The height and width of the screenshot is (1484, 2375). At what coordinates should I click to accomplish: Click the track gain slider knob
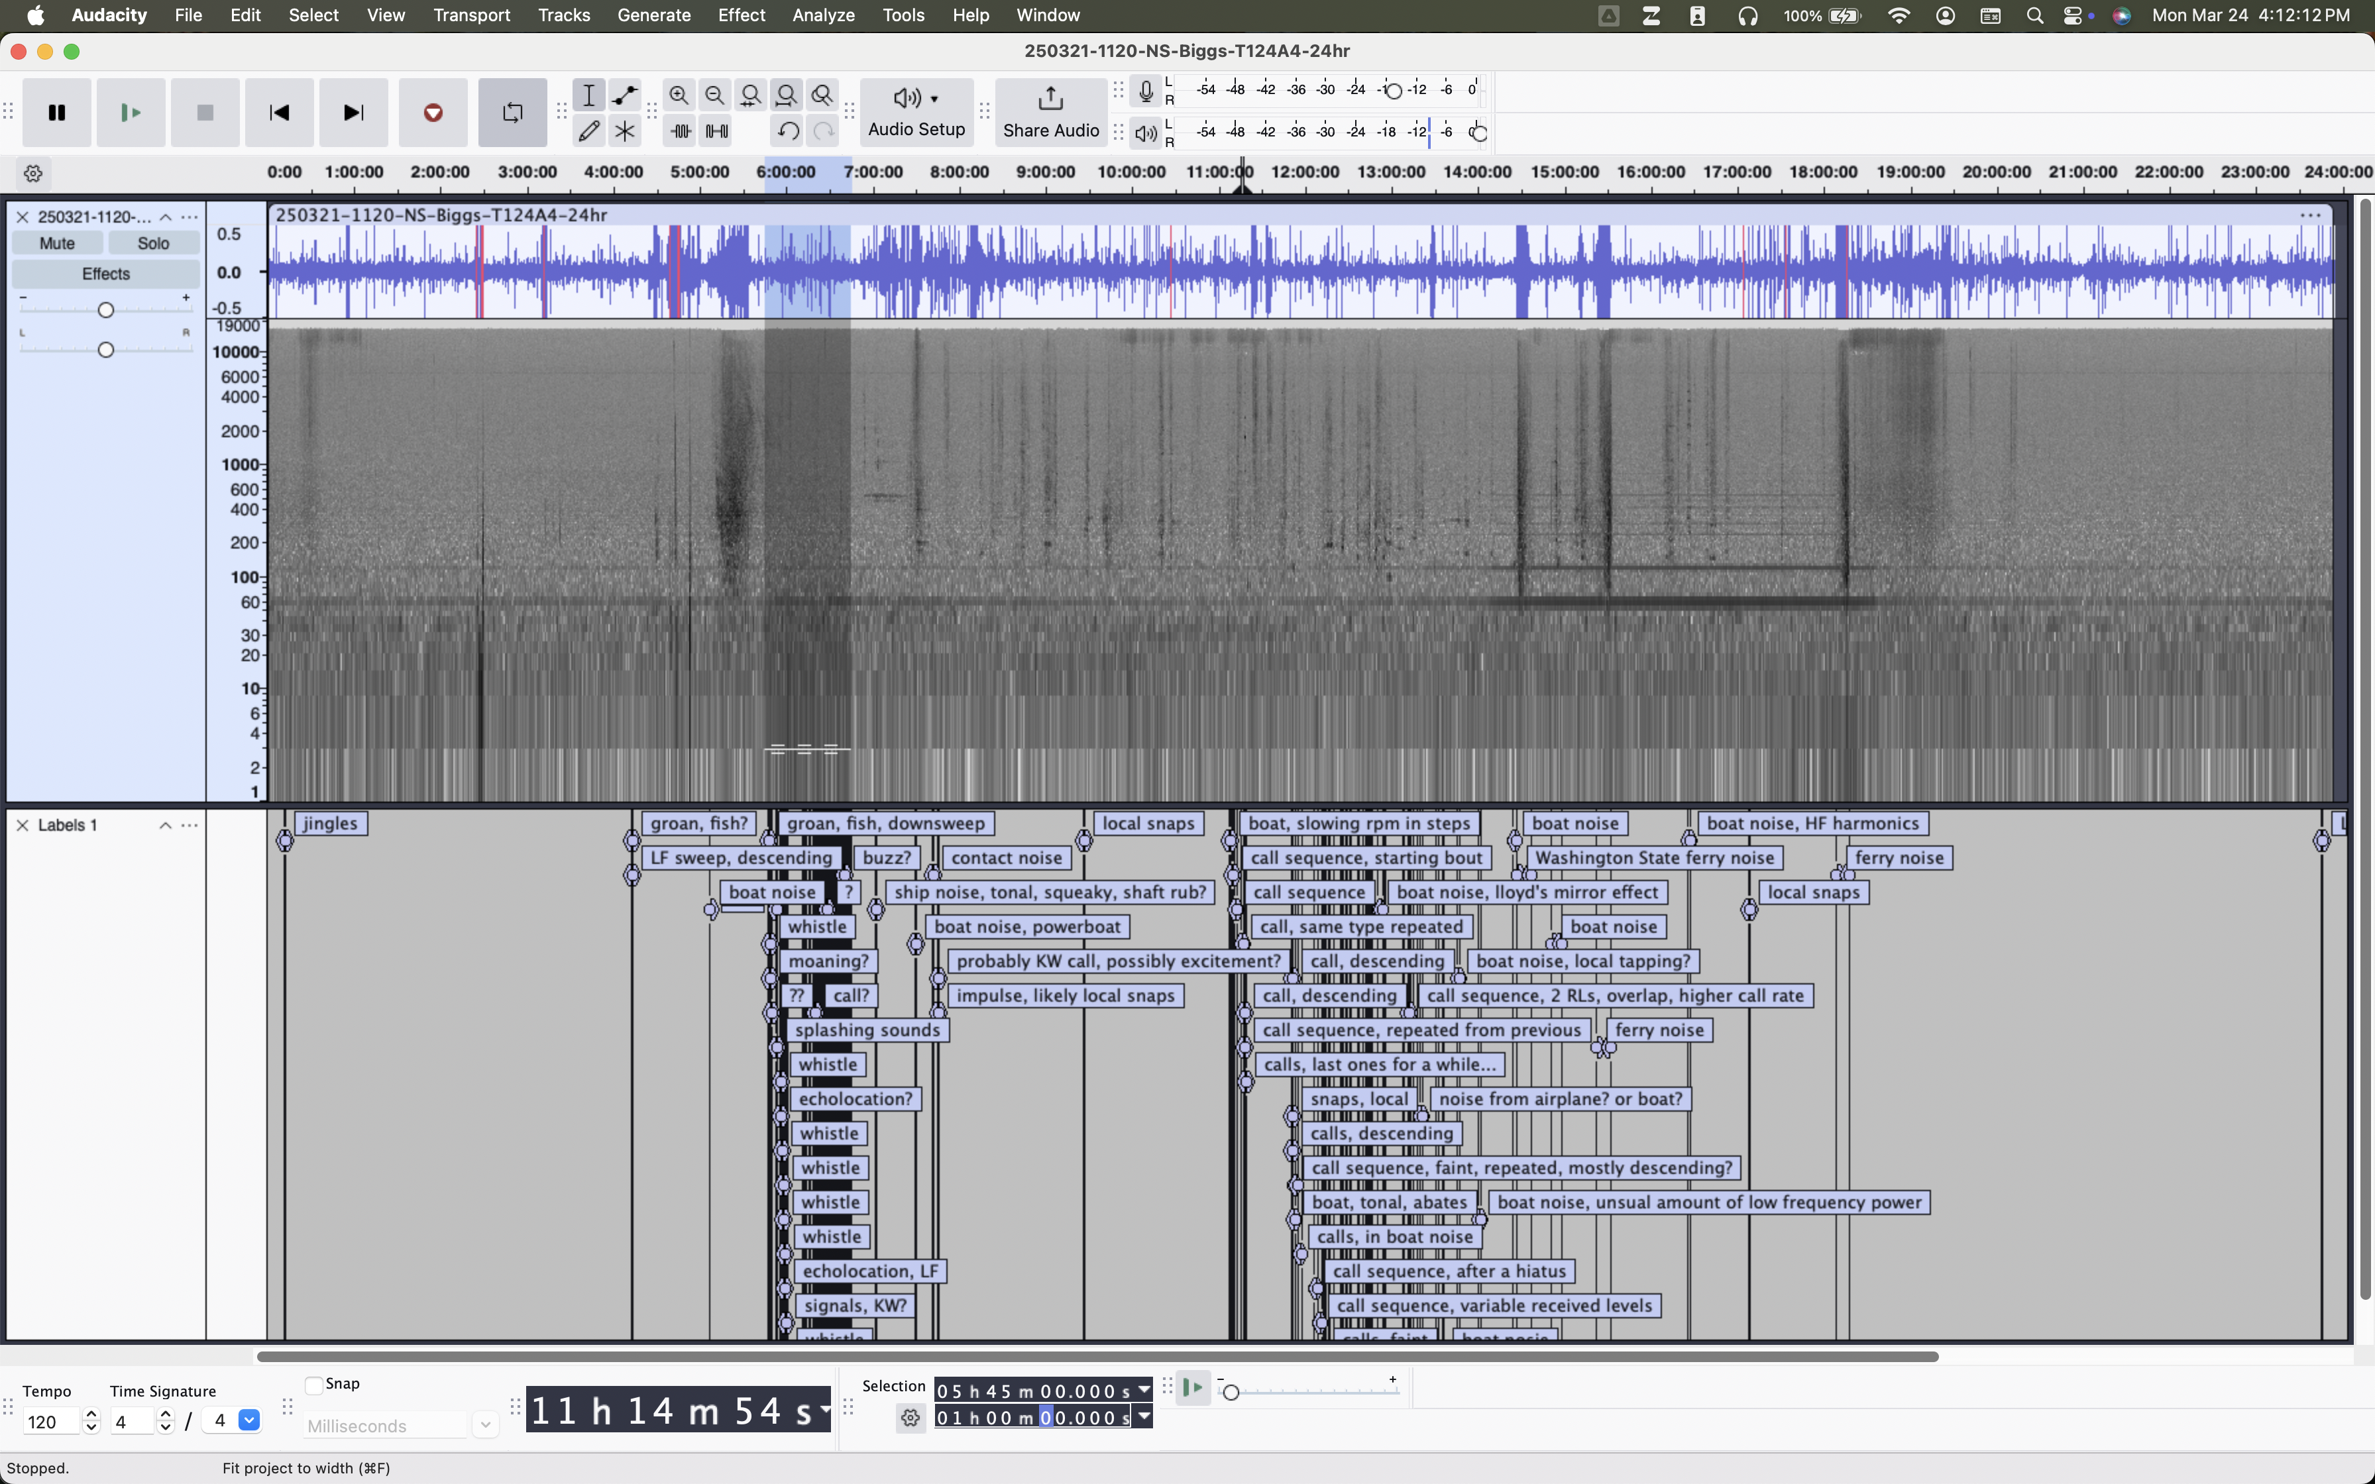106,310
